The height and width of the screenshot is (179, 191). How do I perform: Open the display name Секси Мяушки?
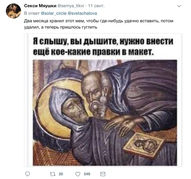[40, 6]
